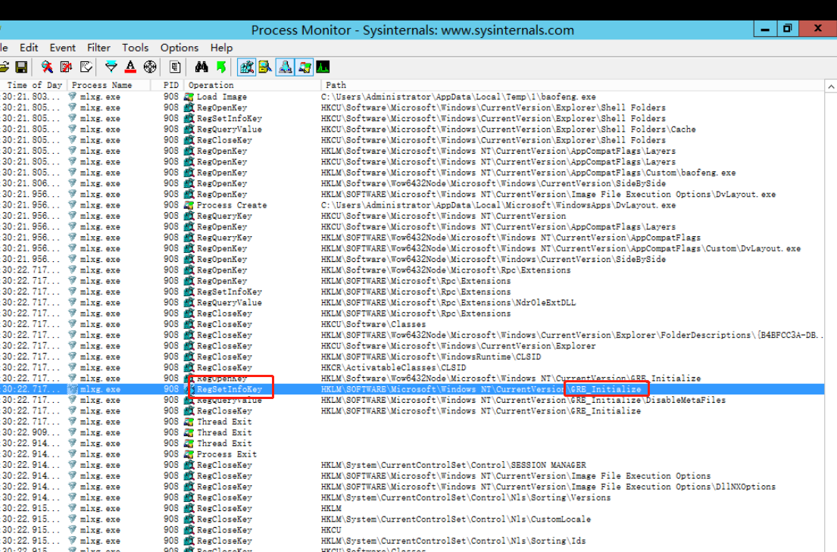Click the Highlight toolbar icon

[x=130, y=67]
